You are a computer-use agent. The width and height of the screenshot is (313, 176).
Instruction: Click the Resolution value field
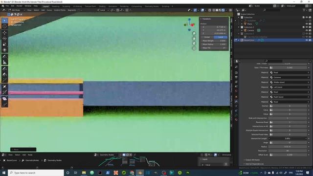click(x=288, y=151)
